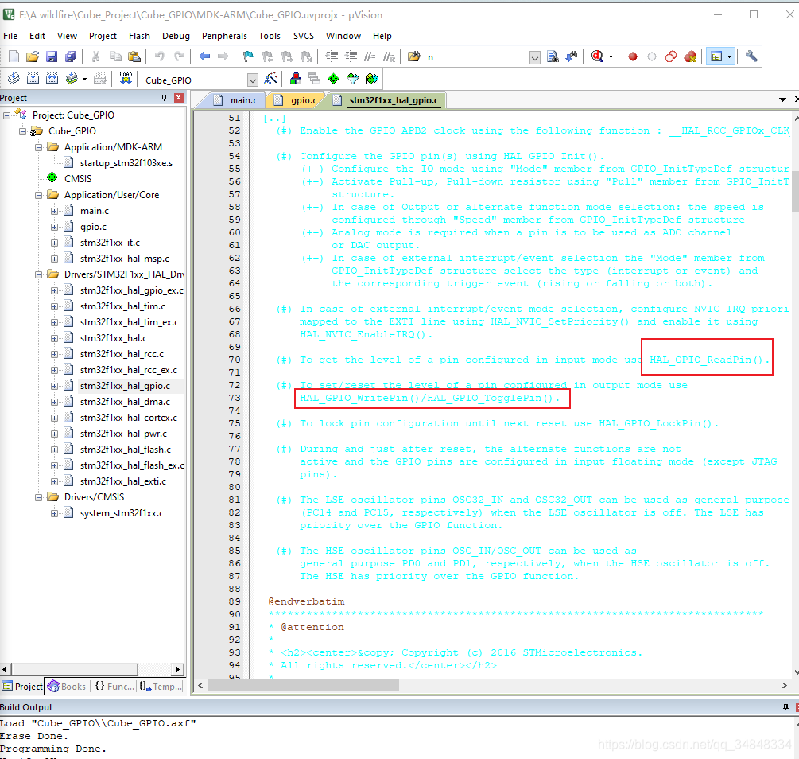Download to flash with the LOAD icon
The width and height of the screenshot is (799, 759).
126,79
